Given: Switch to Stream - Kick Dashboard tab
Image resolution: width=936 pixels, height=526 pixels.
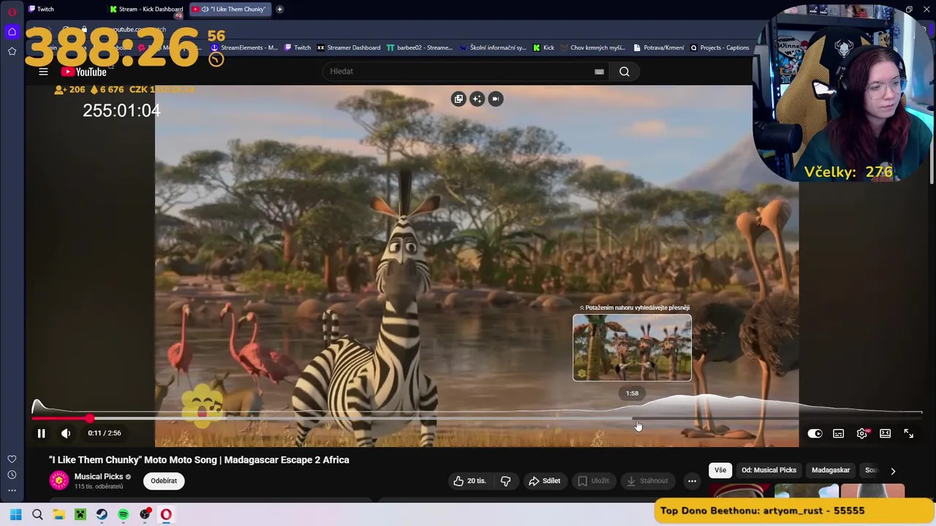Looking at the screenshot, I should [146, 9].
